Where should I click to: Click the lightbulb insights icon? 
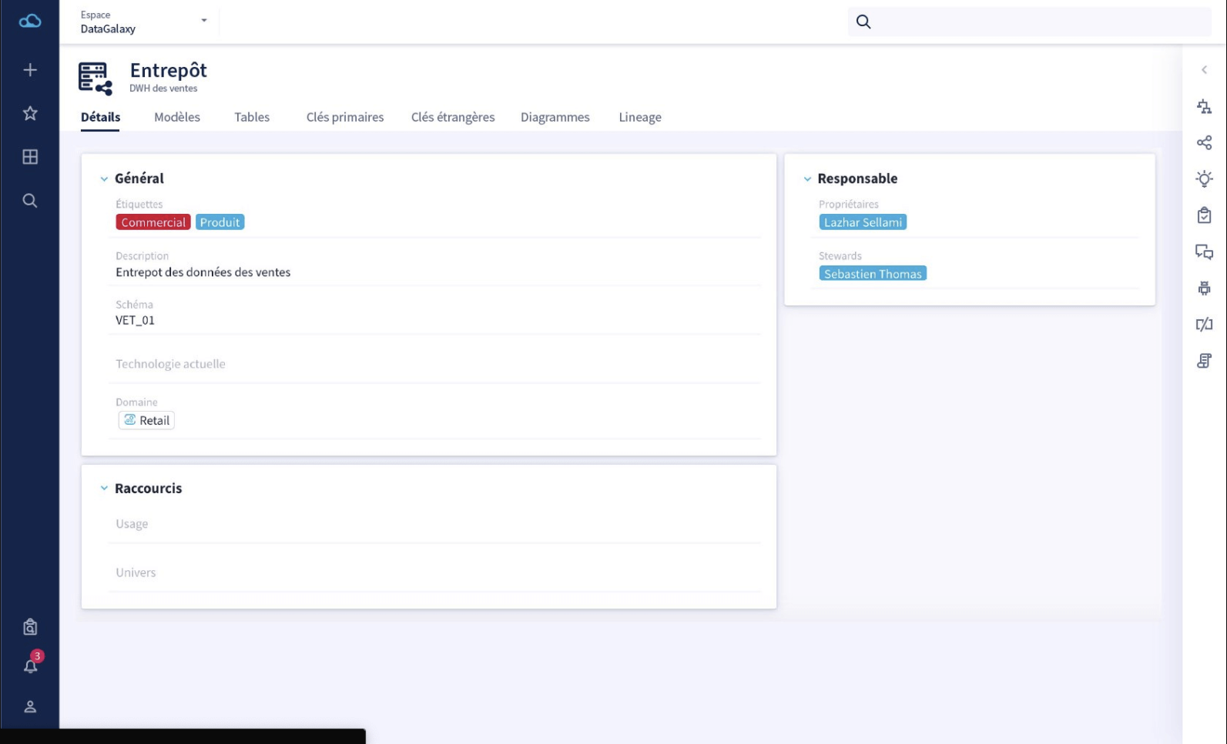coord(1204,178)
